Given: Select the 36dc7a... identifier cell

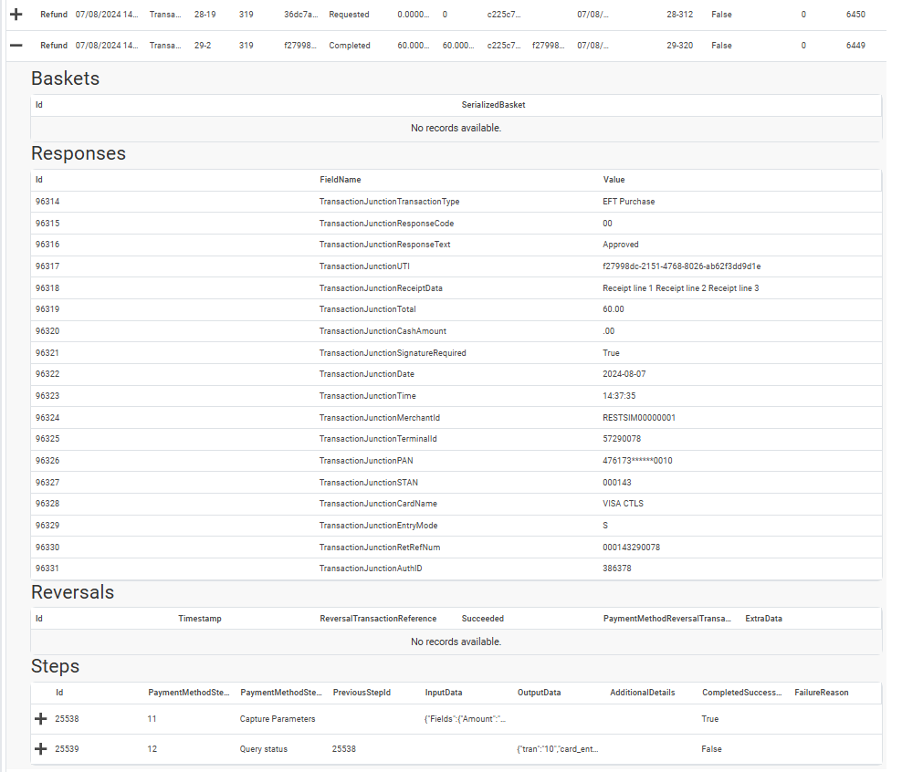Looking at the screenshot, I should tap(301, 15).
